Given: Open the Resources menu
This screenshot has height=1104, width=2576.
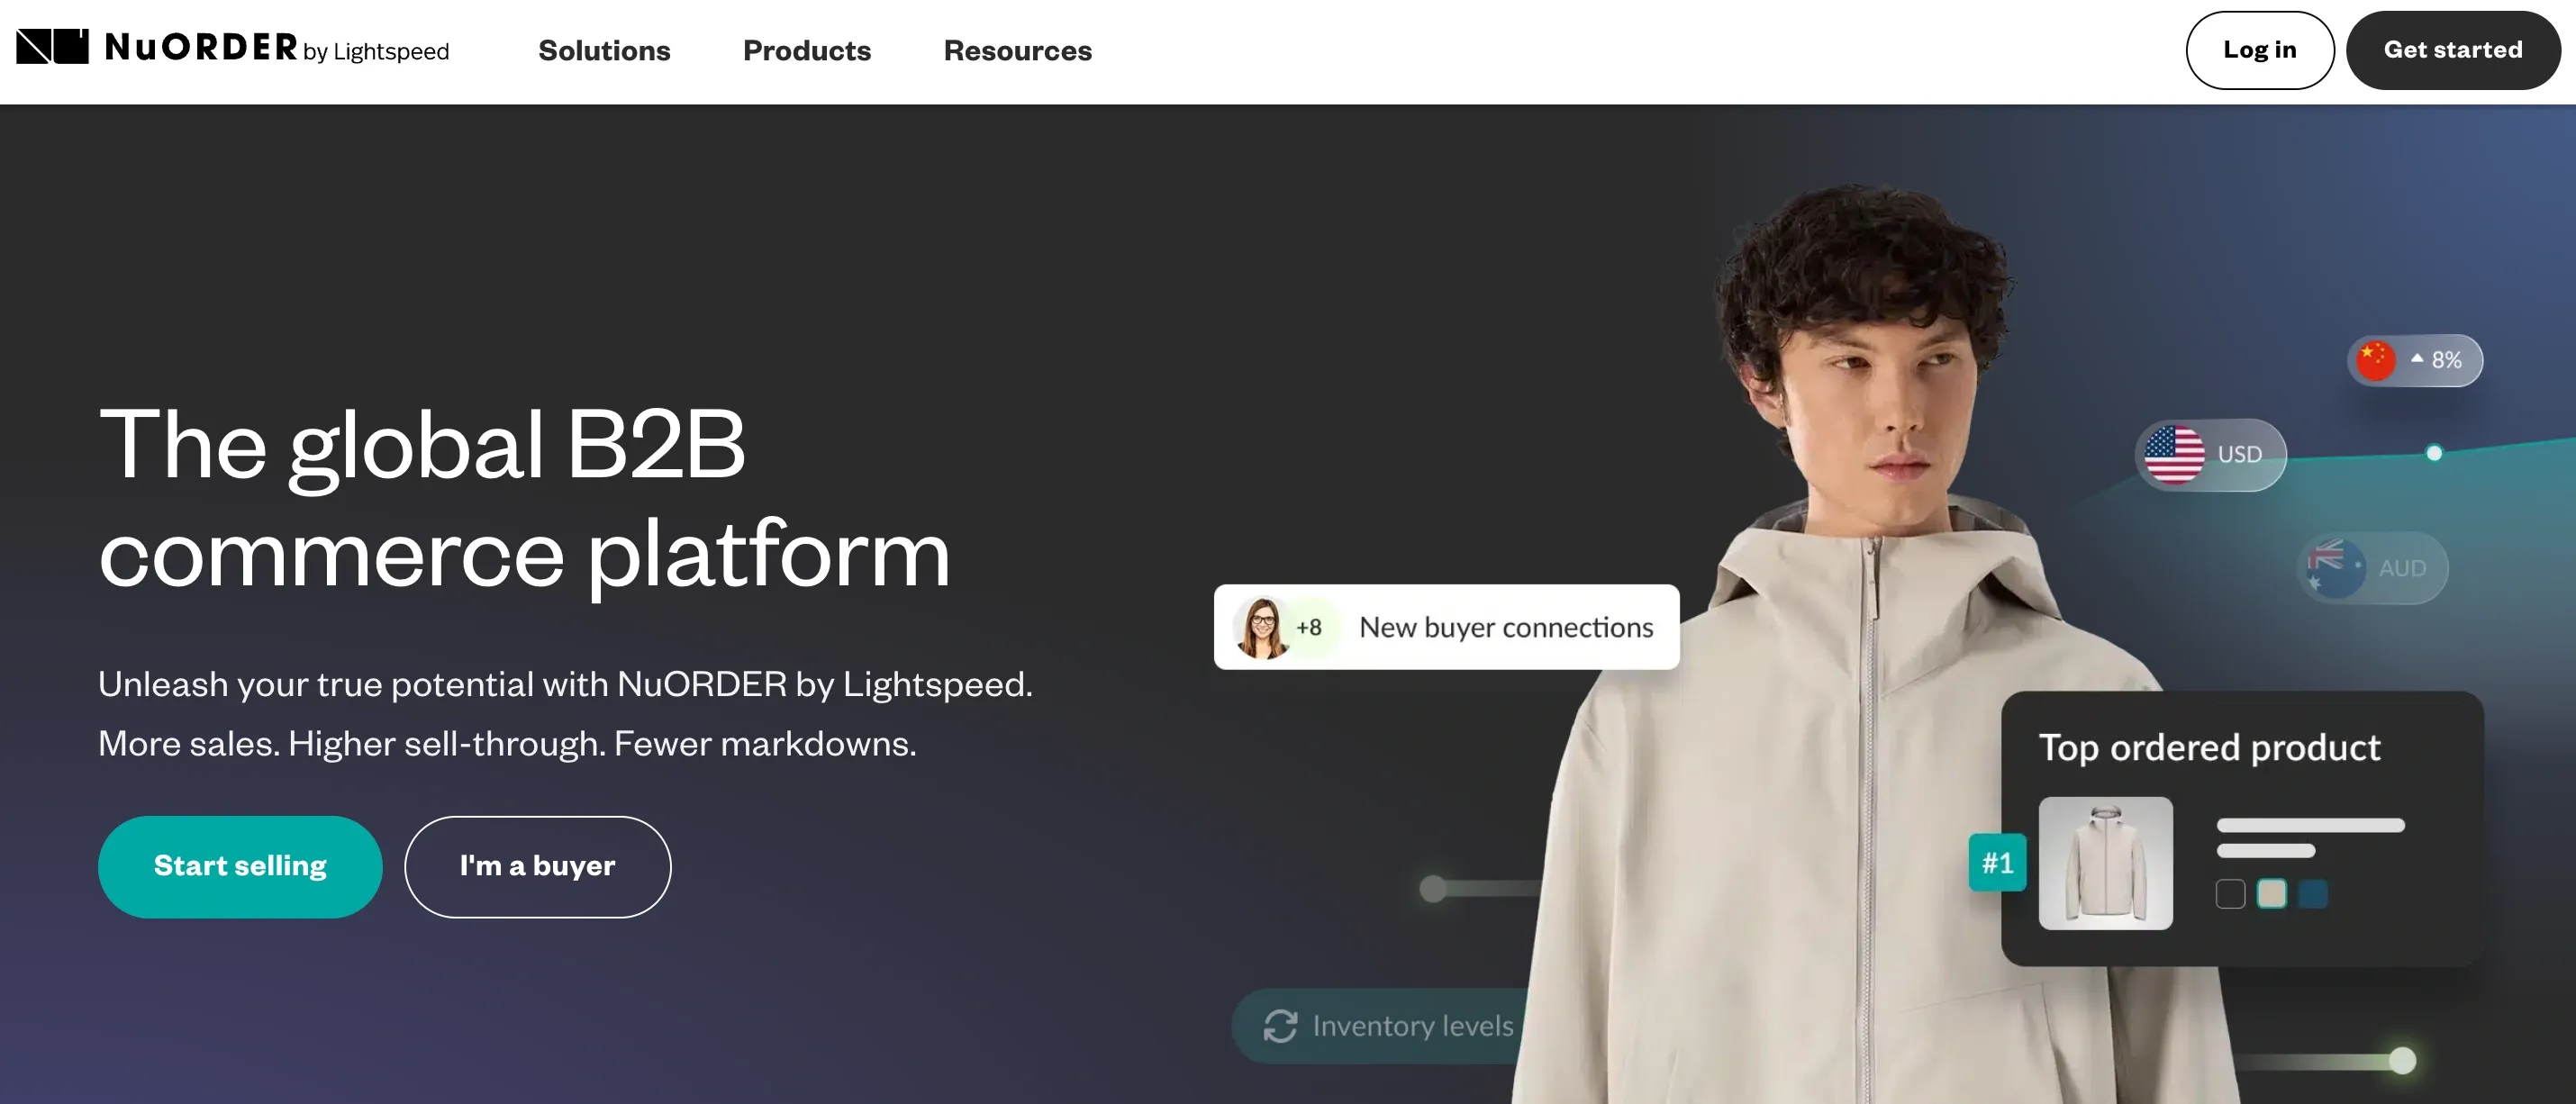Looking at the screenshot, I should click(1017, 50).
